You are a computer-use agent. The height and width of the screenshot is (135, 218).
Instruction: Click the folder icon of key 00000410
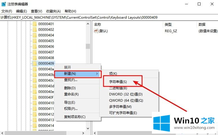click(x=35, y=103)
